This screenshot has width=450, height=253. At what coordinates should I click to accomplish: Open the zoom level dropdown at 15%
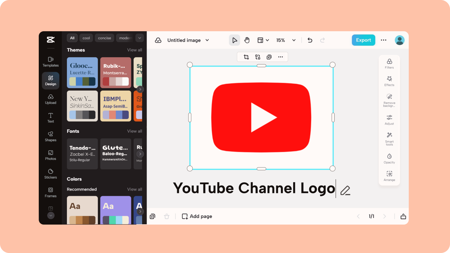[x=285, y=40]
